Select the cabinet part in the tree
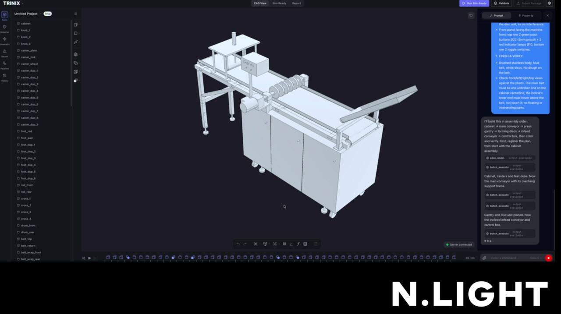 pyautogui.click(x=26, y=24)
